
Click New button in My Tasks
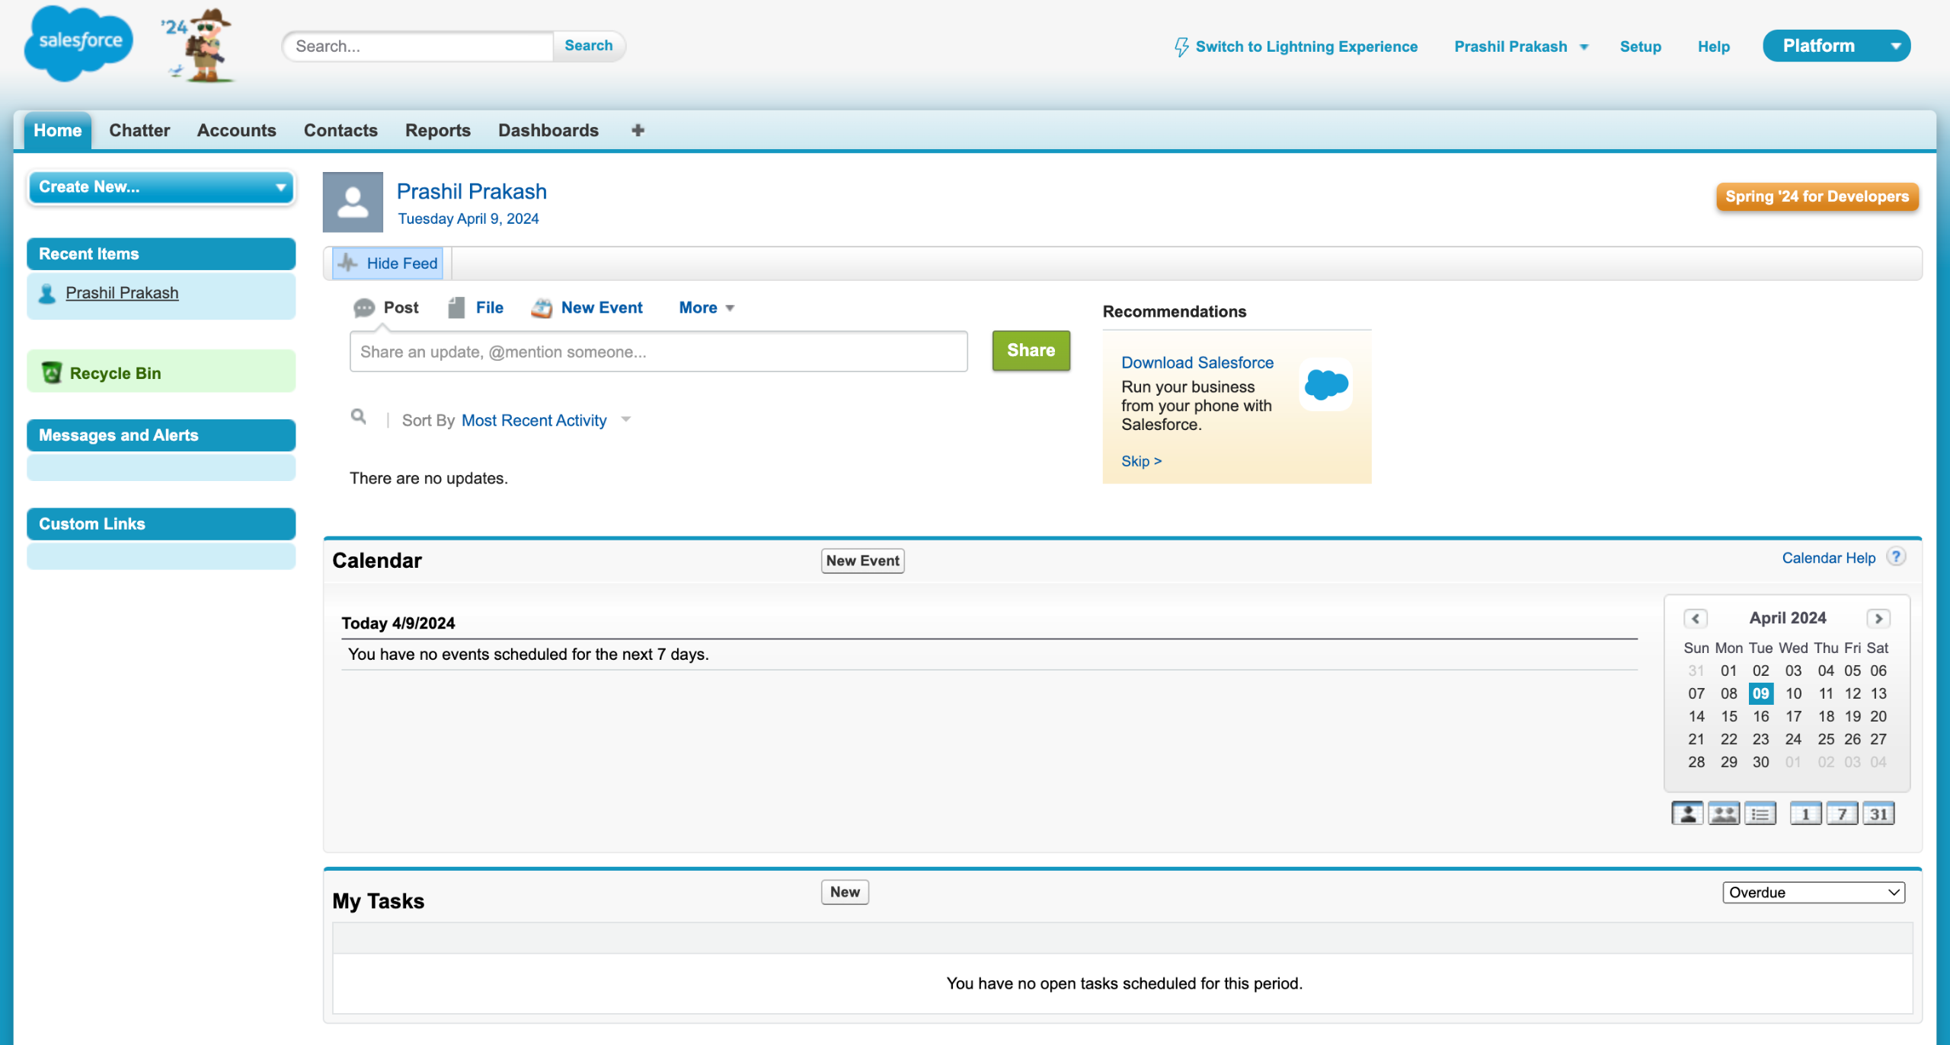[845, 892]
